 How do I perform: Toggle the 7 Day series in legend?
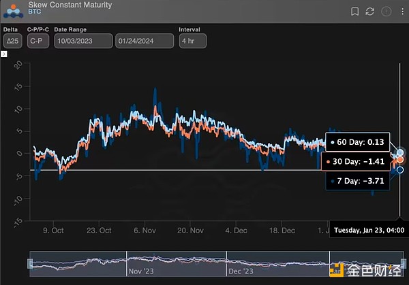point(359,182)
